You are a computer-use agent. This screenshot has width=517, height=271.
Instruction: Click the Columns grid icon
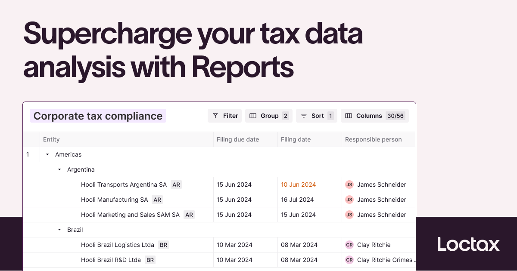349,116
